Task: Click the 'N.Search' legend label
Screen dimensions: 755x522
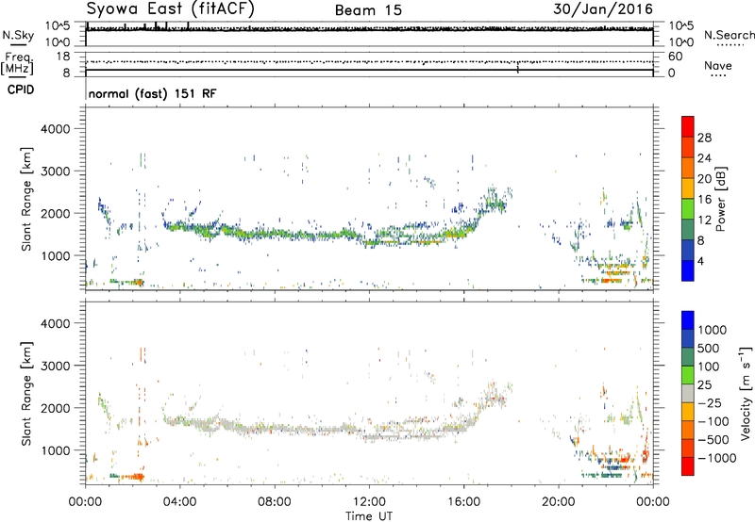Action: coord(729,35)
